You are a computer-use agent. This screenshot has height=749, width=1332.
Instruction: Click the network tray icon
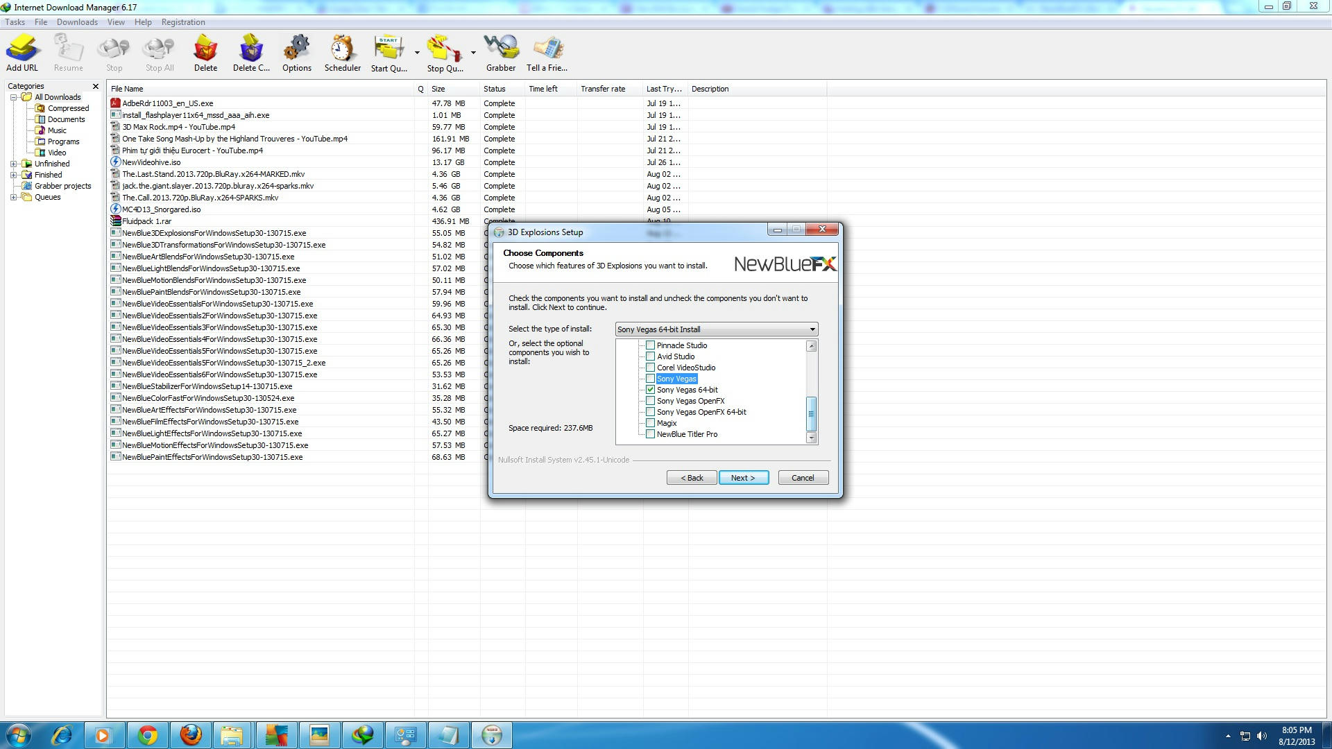pyautogui.click(x=1245, y=736)
